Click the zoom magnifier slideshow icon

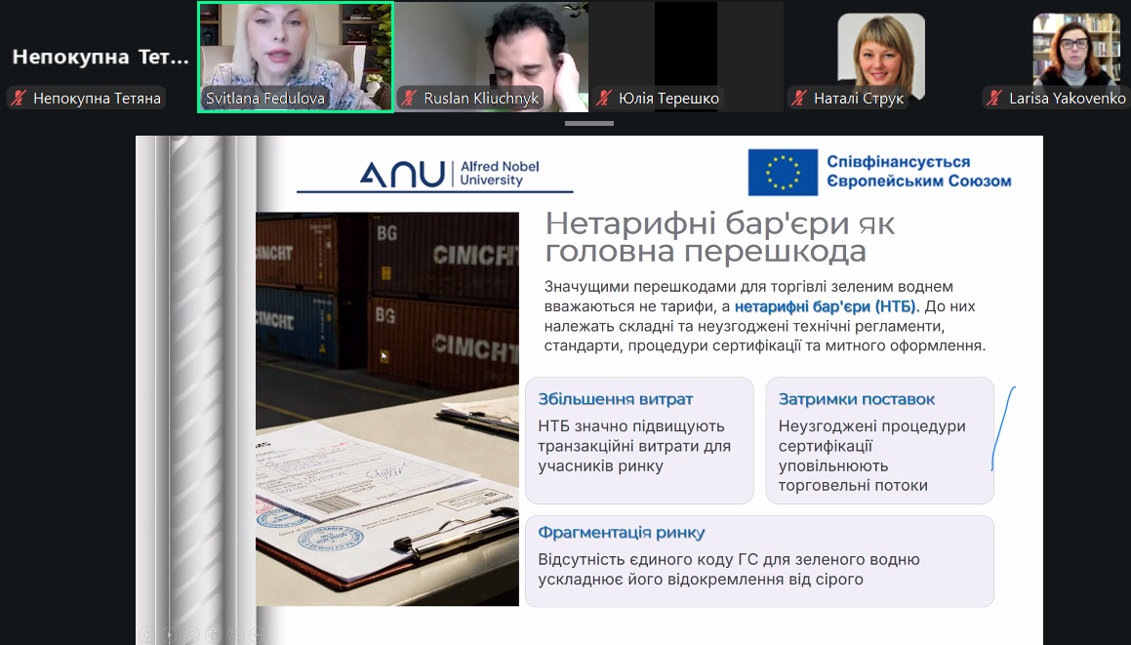coord(236,634)
